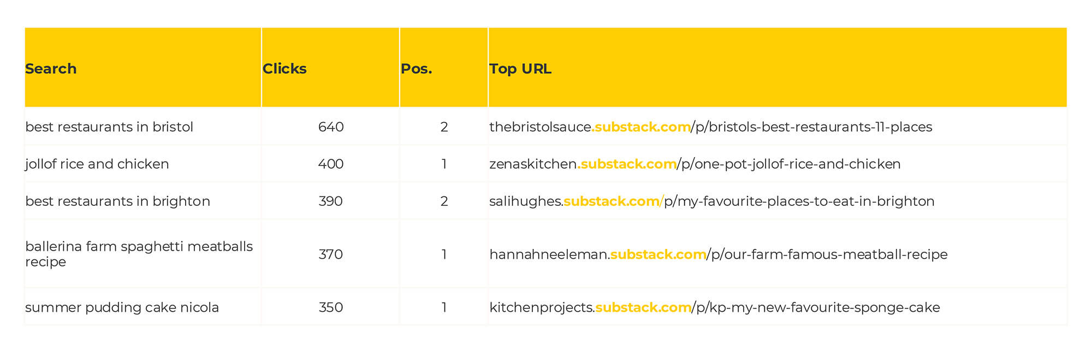Click position value for jollof rice row

[x=444, y=164]
